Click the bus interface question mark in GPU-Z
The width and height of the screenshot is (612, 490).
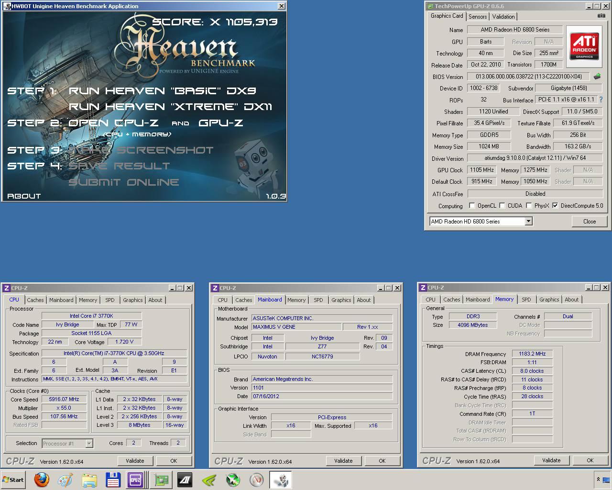(601, 100)
